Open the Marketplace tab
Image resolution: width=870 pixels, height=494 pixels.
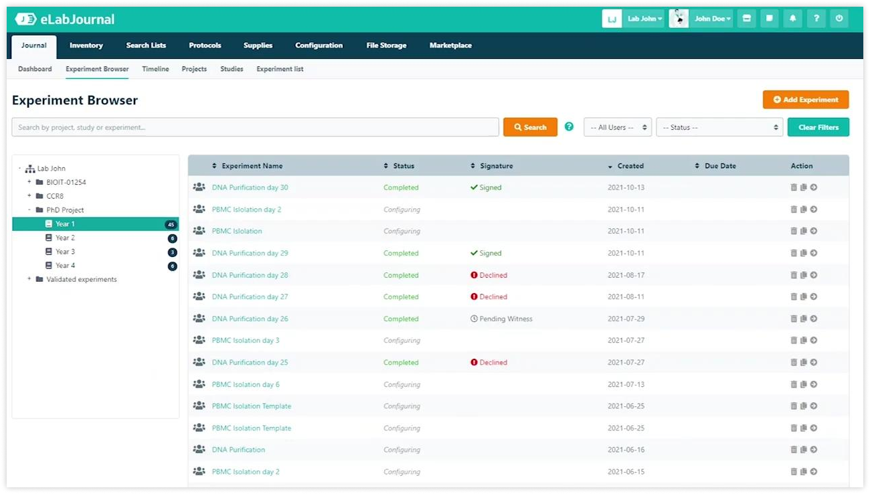click(x=450, y=46)
